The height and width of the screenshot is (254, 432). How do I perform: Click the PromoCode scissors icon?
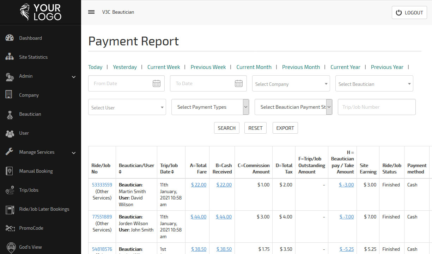point(10,228)
